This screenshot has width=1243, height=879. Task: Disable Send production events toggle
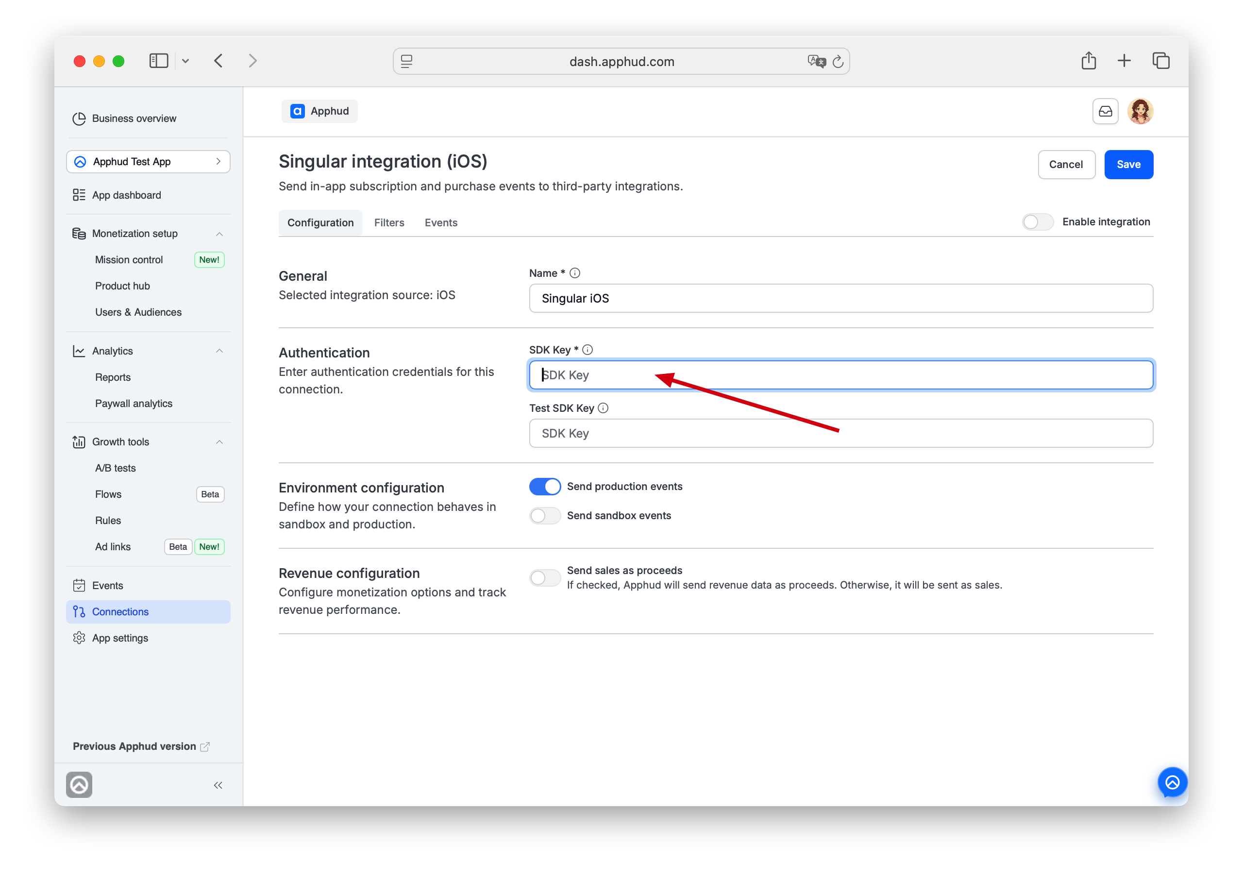click(545, 486)
